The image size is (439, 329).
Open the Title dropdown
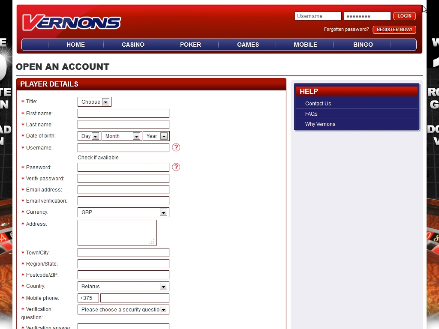point(94,102)
